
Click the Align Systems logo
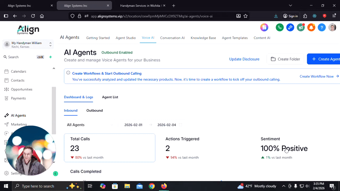(28, 30)
